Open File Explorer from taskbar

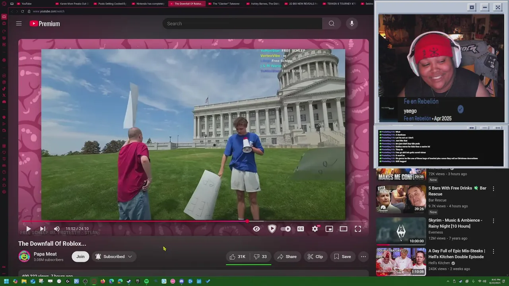coord(24,281)
